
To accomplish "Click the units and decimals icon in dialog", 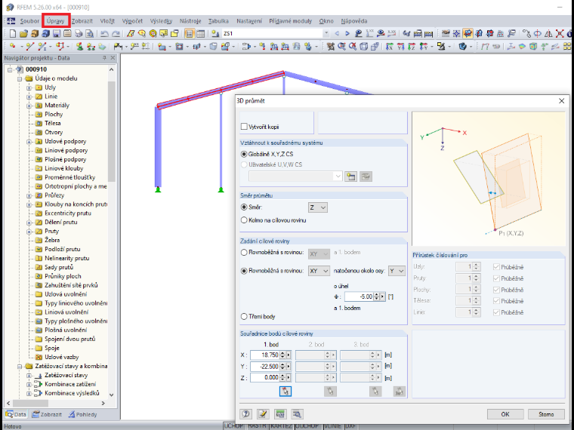I will (280, 414).
